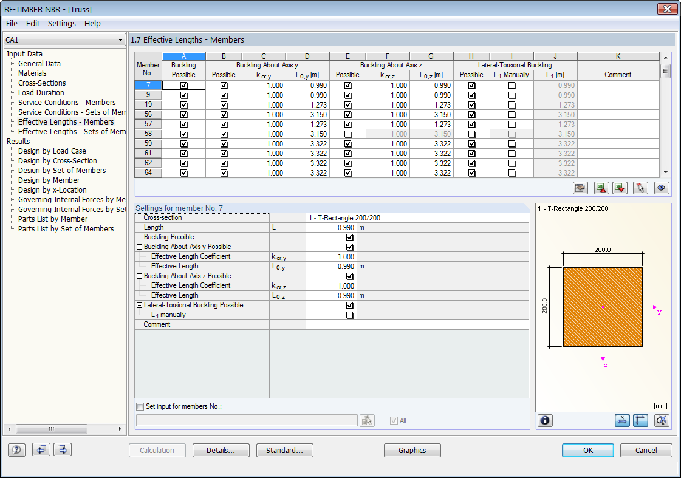Viewport: 681px width, 478px height.
Task: Click the cross-section dimensions X icon
Action: (x=621, y=420)
